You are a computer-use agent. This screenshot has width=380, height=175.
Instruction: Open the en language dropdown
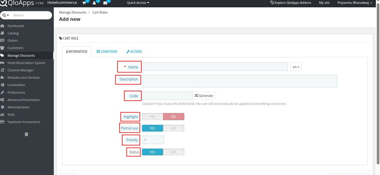pos(296,67)
